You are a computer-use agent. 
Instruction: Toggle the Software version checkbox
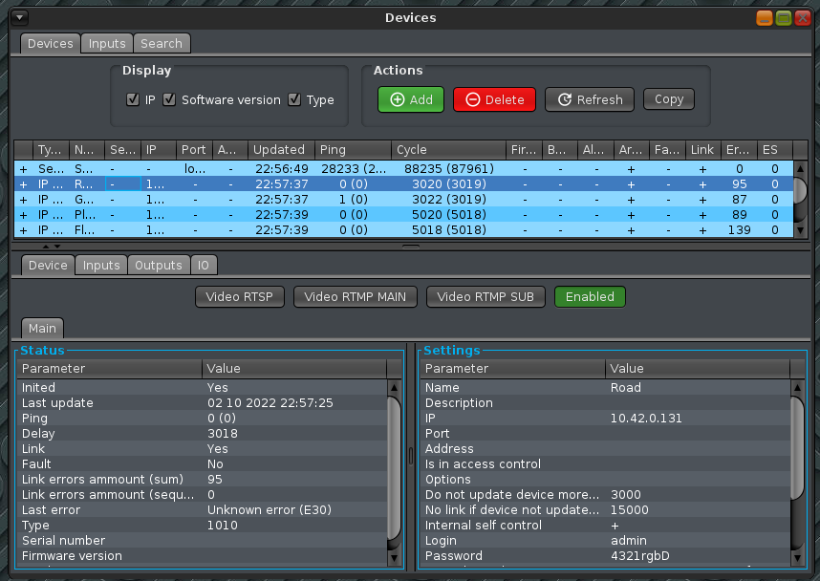pos(169,99)
